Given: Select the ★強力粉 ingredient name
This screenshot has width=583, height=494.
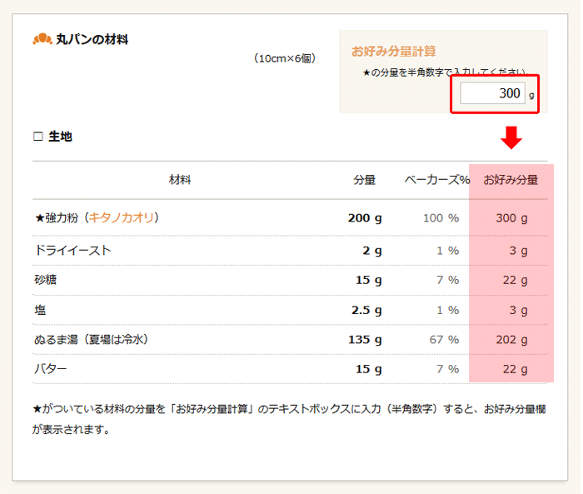Looking at the screenshot, I should click(x=57, y=217).
